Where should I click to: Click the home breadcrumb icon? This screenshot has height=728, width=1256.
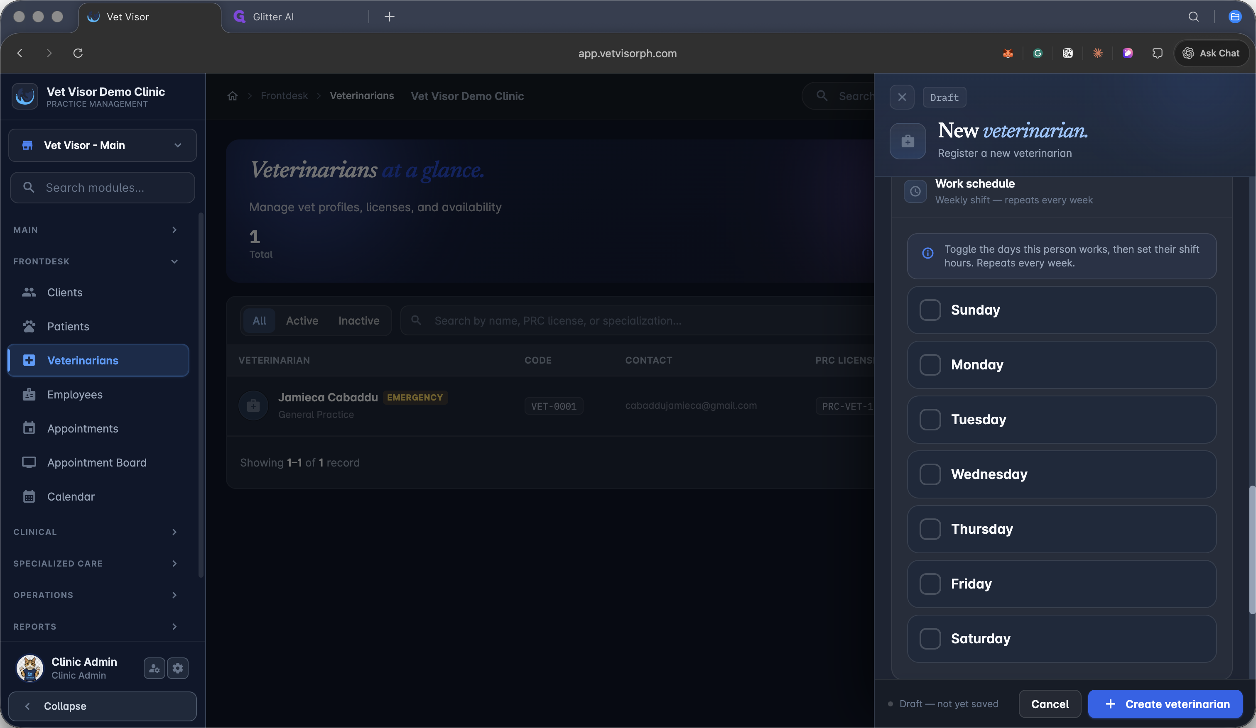point(232,96)
